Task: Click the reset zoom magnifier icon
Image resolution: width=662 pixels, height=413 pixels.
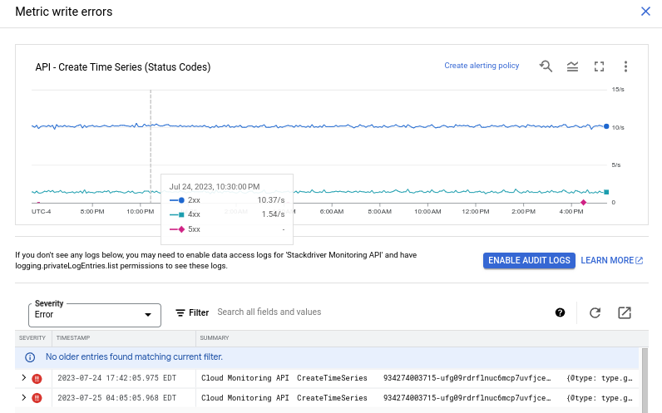Action: 546,66
